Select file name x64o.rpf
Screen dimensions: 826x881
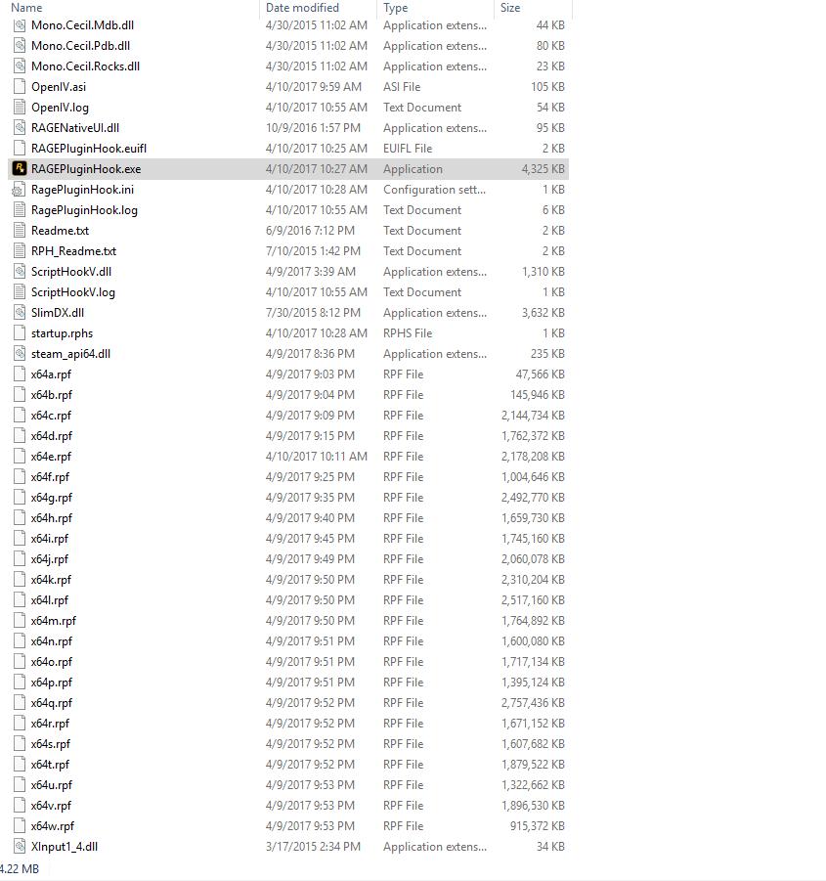[52, 662]
